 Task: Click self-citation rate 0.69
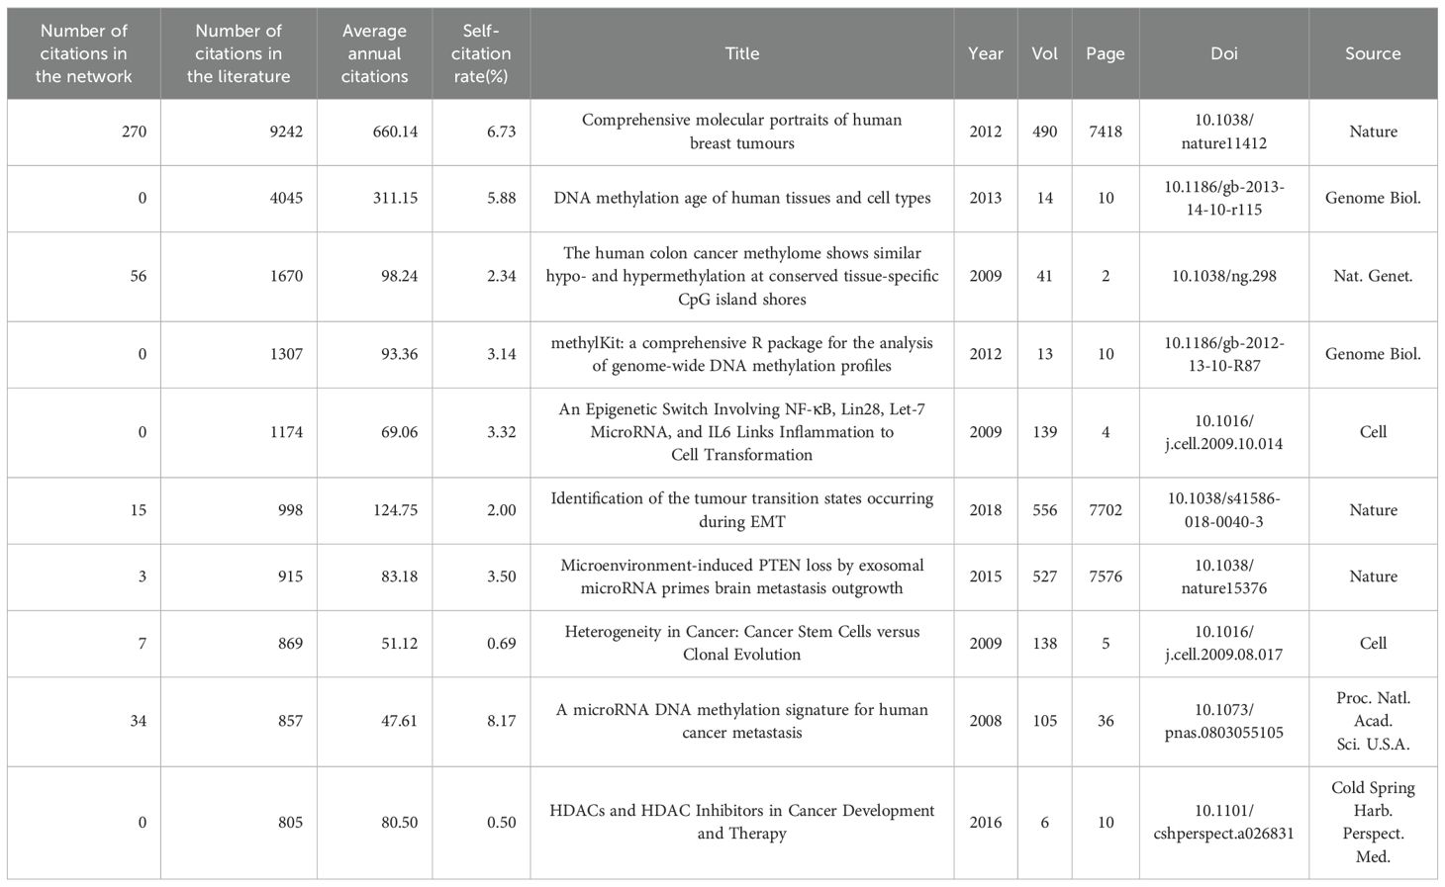pyautogui.click(x=501, y=643)
